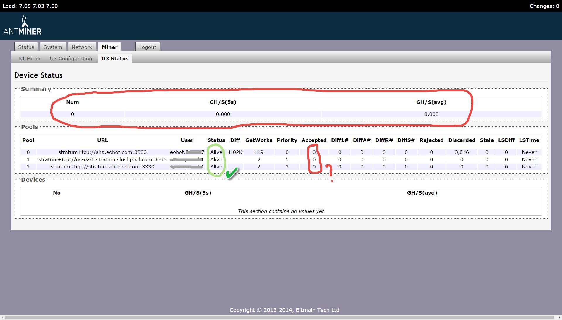This screenshot has height=320, width=562.
Task: Open the R1 Miner subtab
Action: click(x=29, y=59)
